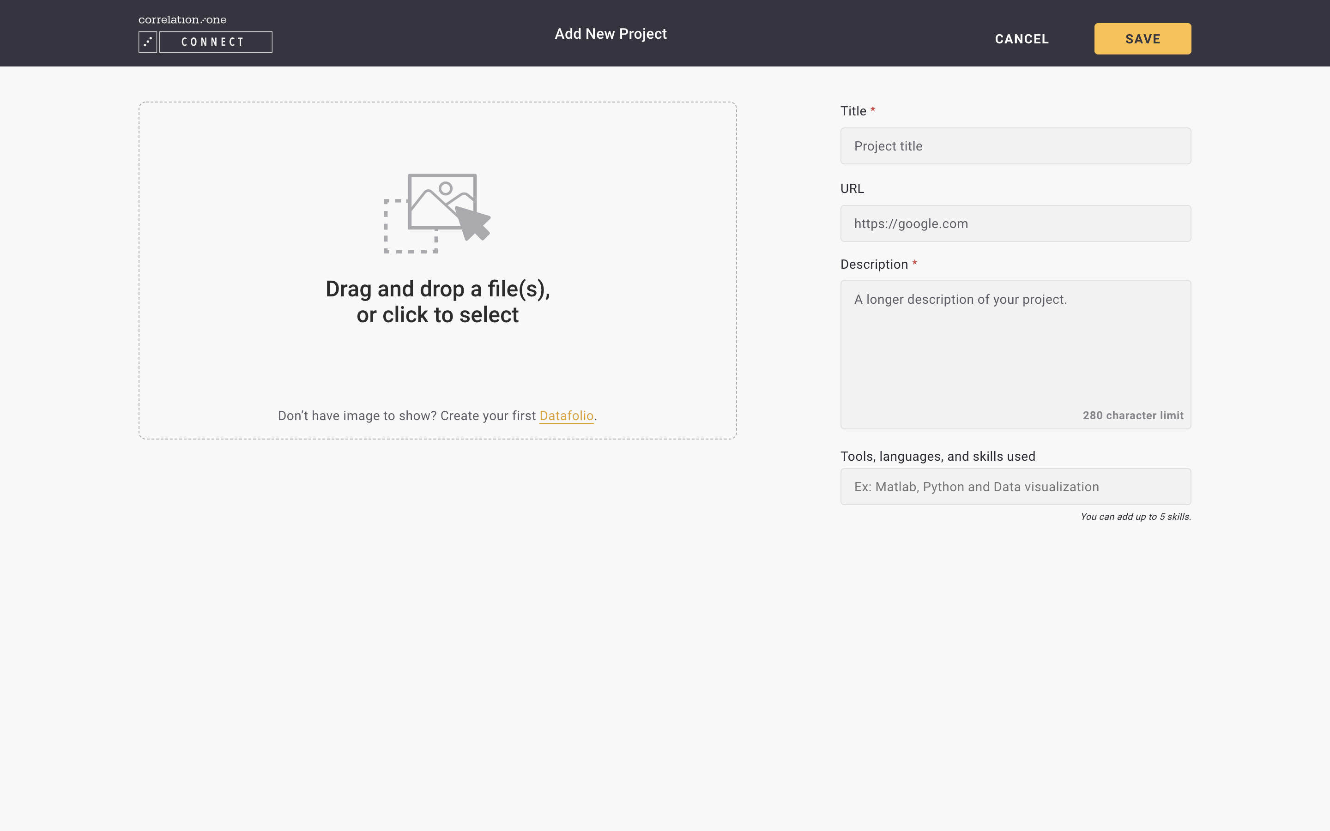This screenshot has width=1330, height=831.
Task: Click the Correlation One dots logo icon
Action: pos(147,42)
